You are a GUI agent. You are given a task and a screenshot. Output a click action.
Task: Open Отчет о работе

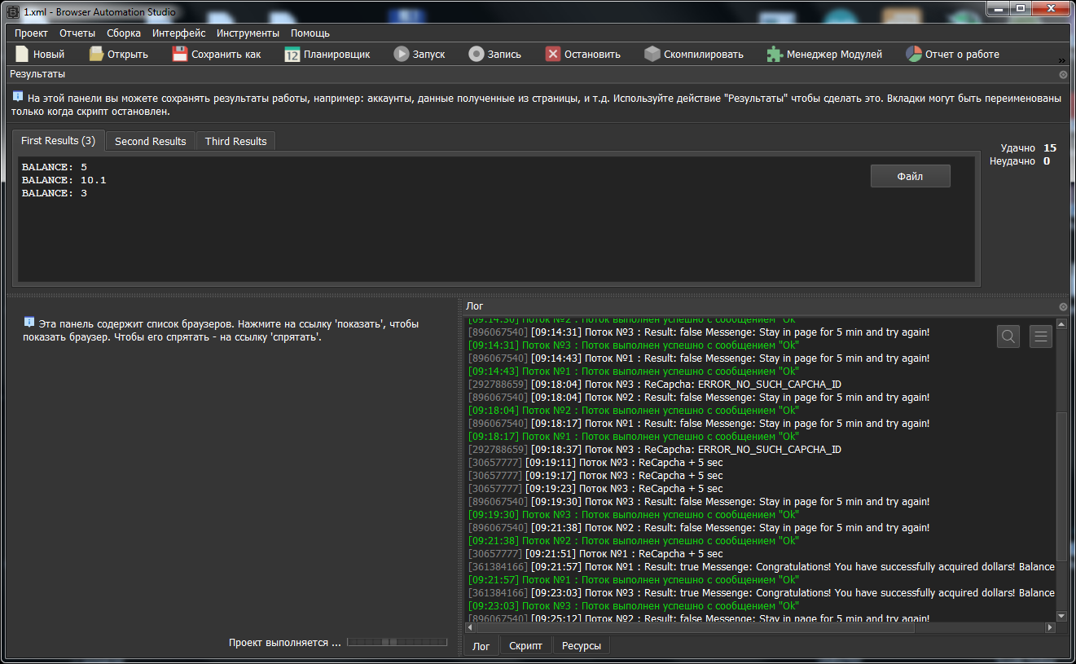tap(952, 54)
